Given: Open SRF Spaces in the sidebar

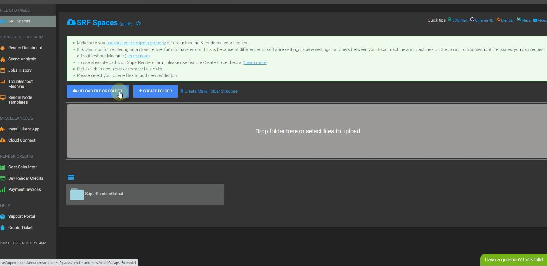Looking at the screenshot, I should coord(28,21).
